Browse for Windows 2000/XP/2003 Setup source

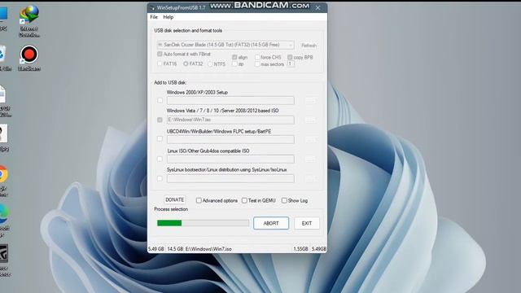point(310,100)
